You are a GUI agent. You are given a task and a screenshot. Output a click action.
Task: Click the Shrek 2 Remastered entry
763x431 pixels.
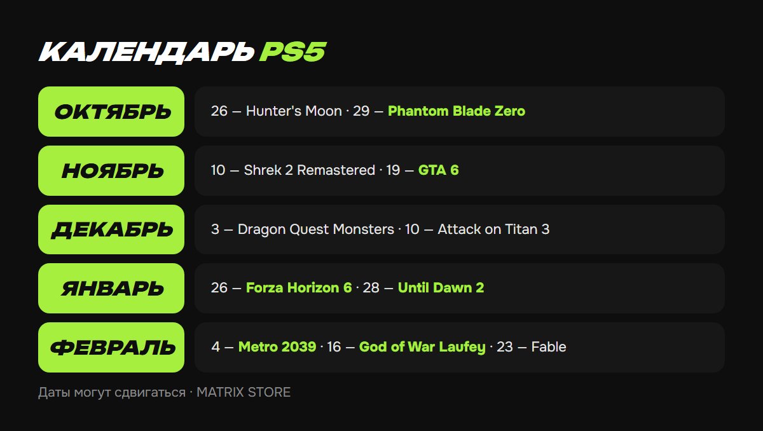310,170
